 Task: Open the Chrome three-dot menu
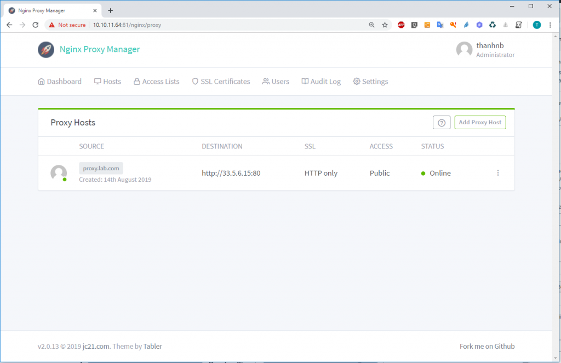click(x=550, y=25)
